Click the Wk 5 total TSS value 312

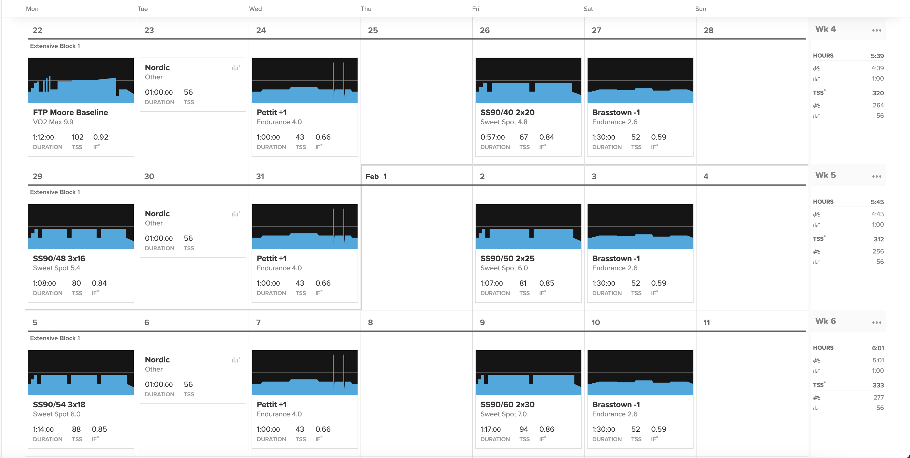879,239
